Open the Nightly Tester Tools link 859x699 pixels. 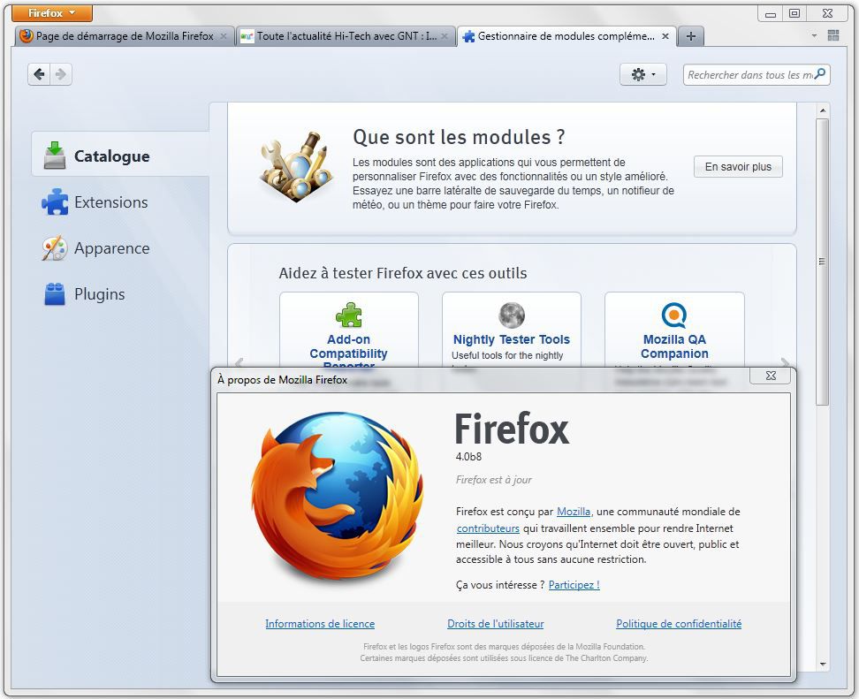[512, 339]
